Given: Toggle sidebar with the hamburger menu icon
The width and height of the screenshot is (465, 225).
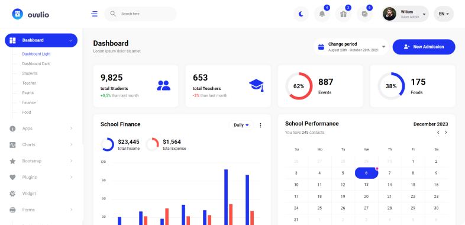Looking at the screenshot, I should (x=94, y=14).
